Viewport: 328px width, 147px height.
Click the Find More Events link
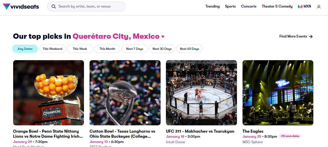[293, 36]
